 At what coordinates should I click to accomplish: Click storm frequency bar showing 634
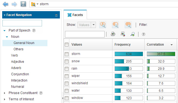[129, 54]
